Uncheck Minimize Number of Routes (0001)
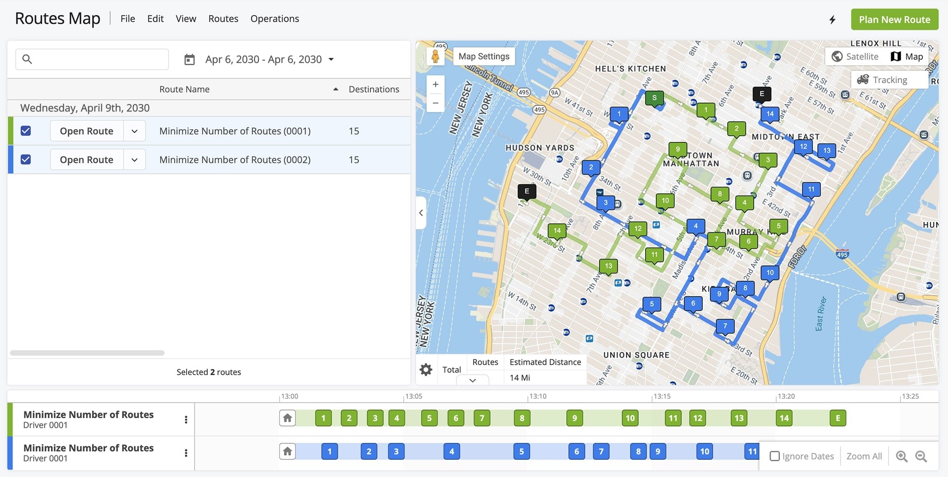This screenshot has width=948, height=477. [26, 131]
